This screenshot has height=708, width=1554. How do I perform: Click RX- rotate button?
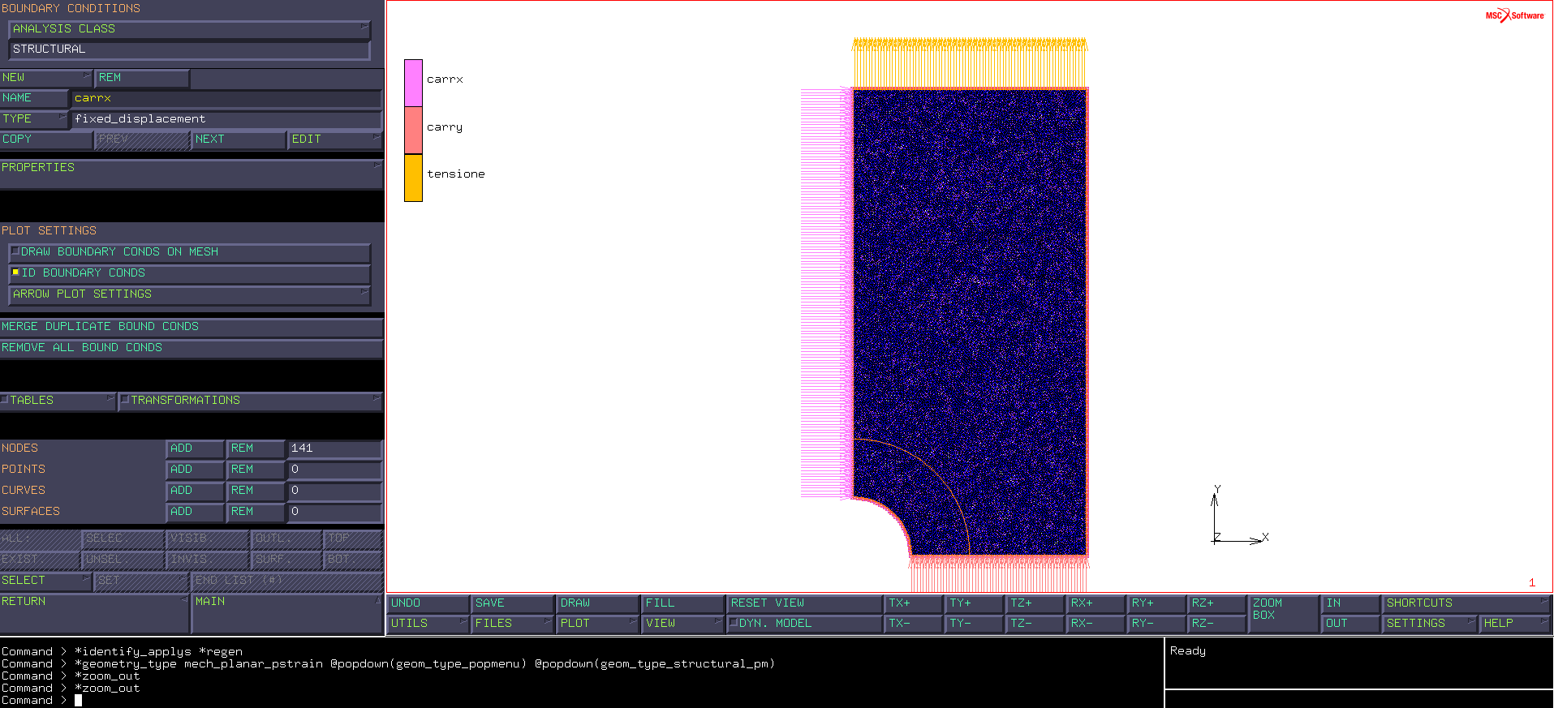(1097, 624)
